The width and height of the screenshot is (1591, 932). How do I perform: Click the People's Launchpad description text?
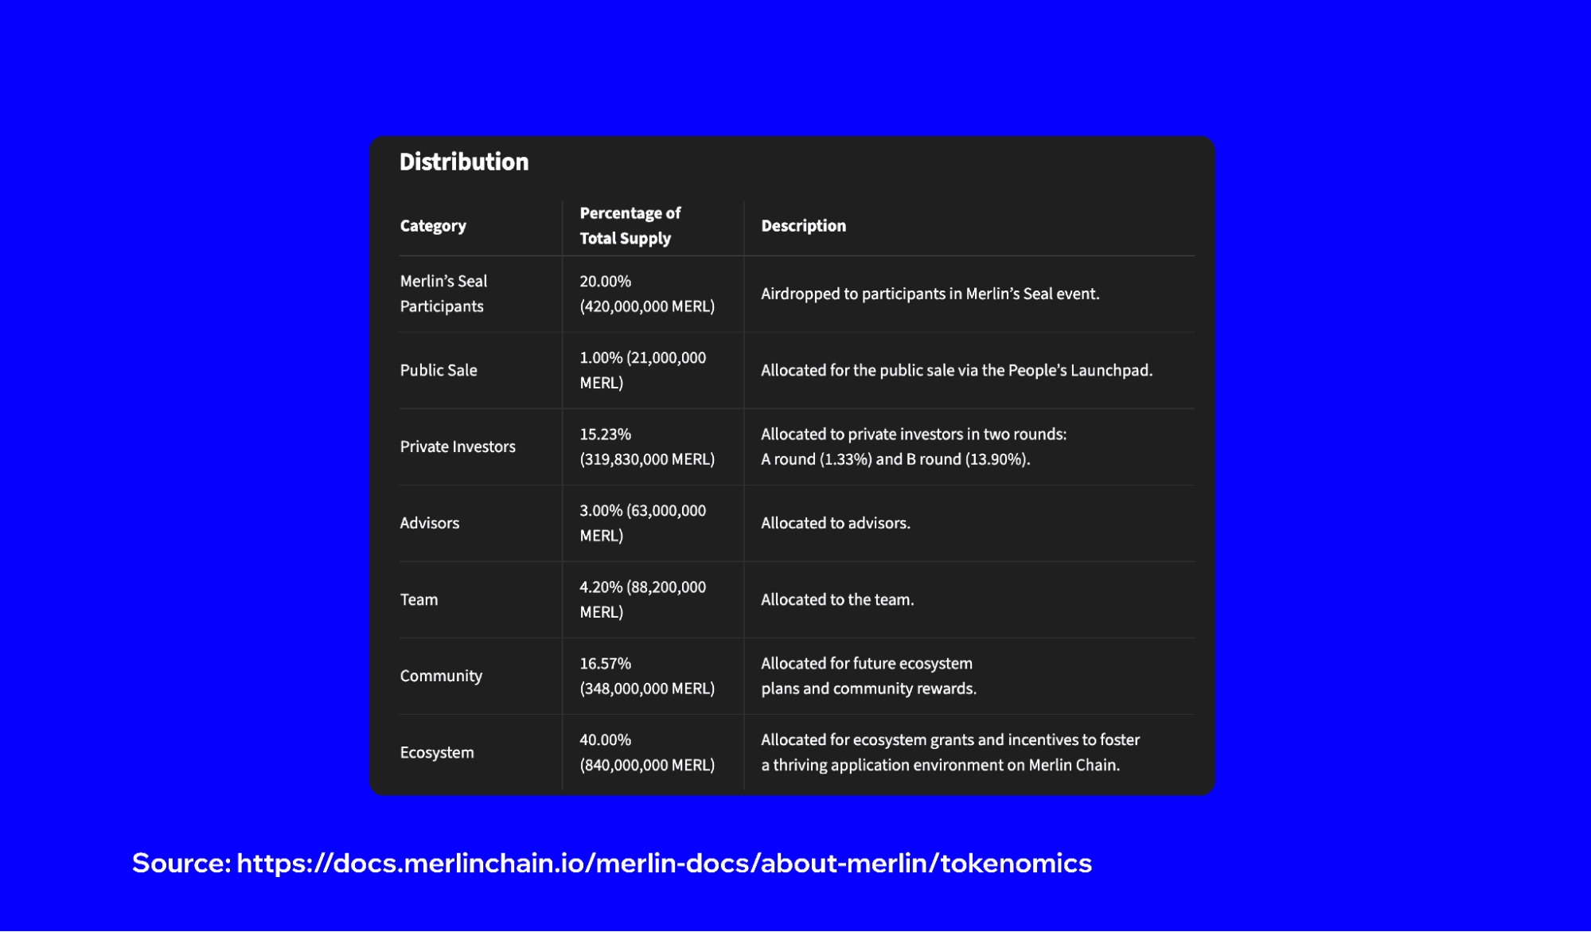(x=956, y=369)
